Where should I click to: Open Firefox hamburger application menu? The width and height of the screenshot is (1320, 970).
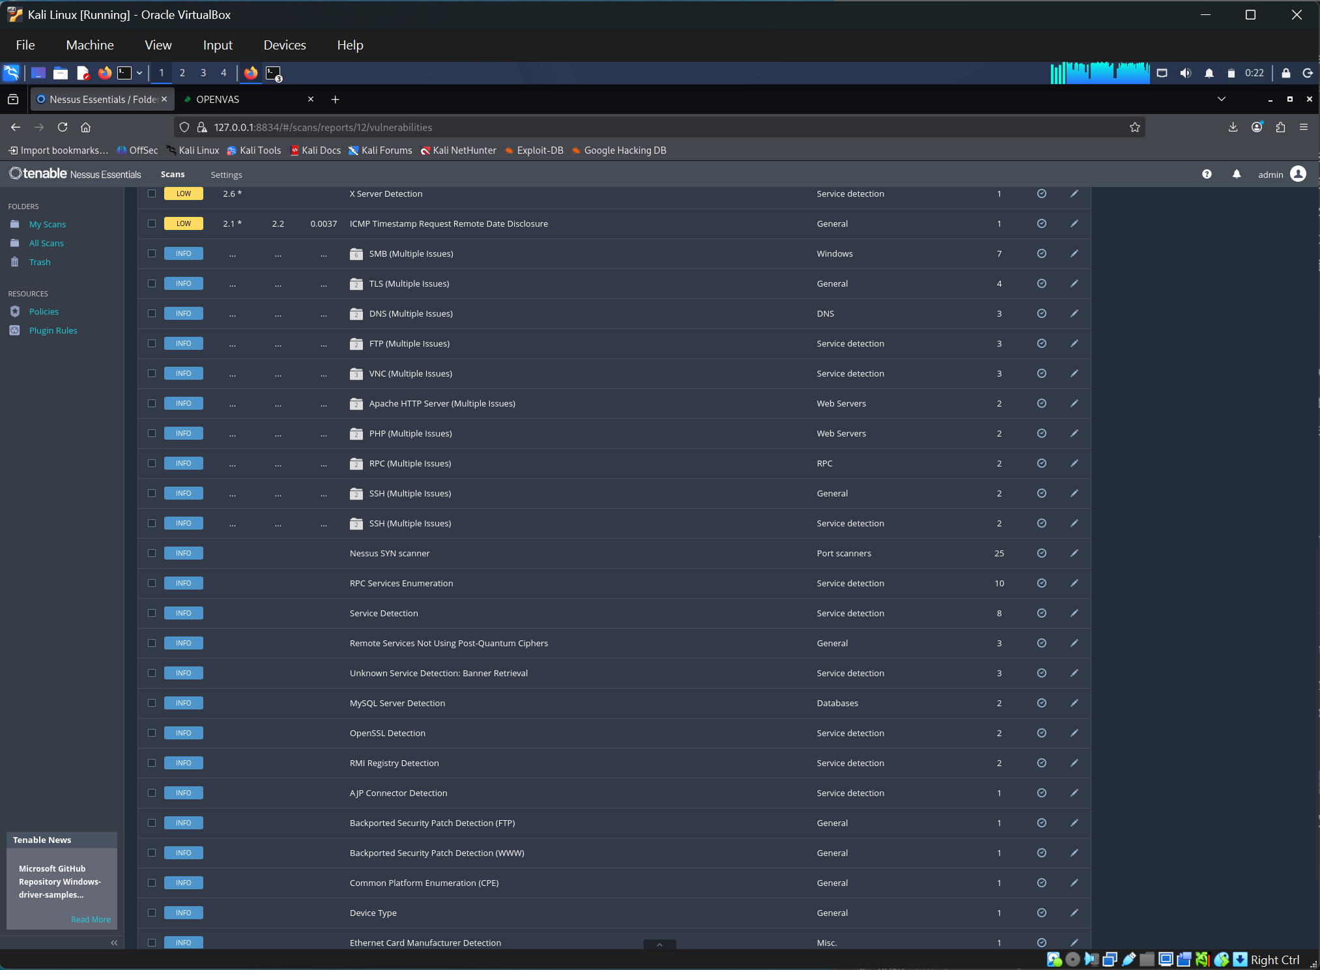(x=1304, y=127)
